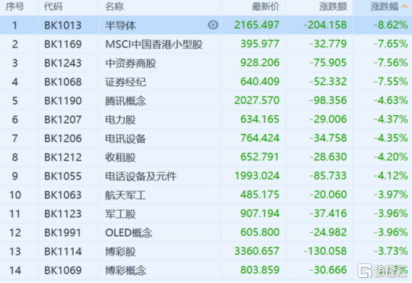Click code BK1069
The image size is (412, 283).
[x=63, y=271]
